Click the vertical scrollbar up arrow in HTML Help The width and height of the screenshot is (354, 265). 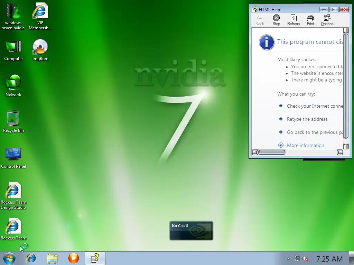coord(346,31)
